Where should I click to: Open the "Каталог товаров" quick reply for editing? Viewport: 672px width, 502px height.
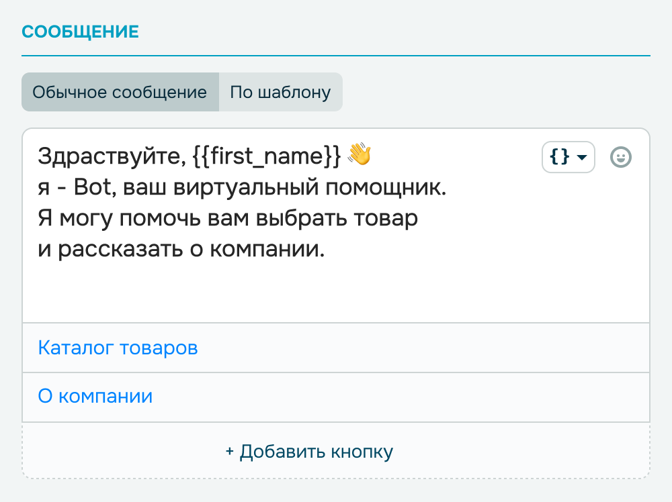coord(118,348)
